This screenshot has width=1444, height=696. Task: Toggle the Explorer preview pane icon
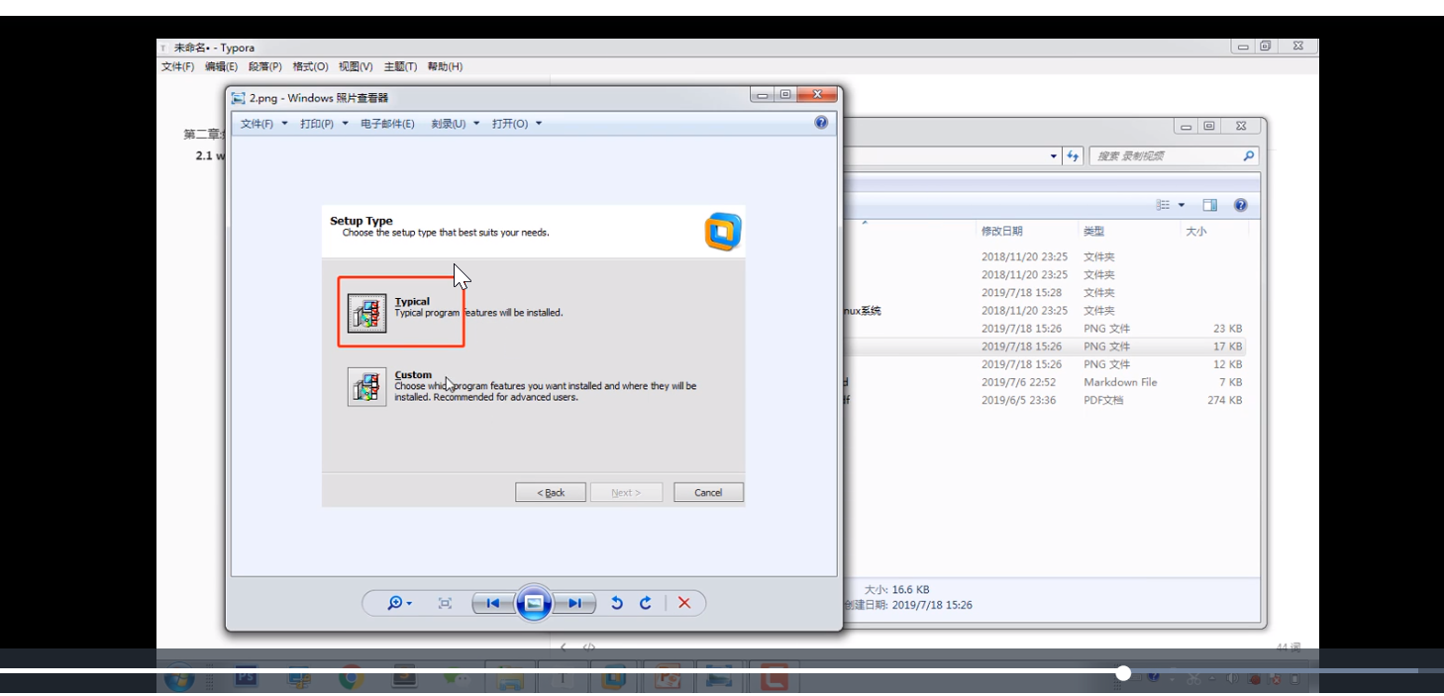1209,205
